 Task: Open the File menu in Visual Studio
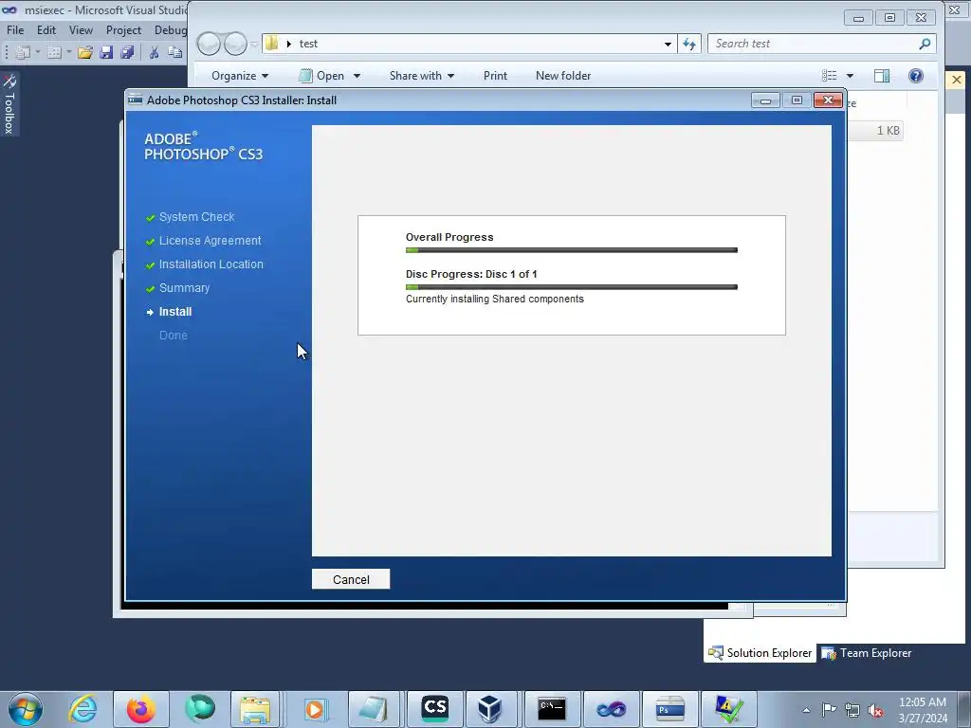coord(15,30)
